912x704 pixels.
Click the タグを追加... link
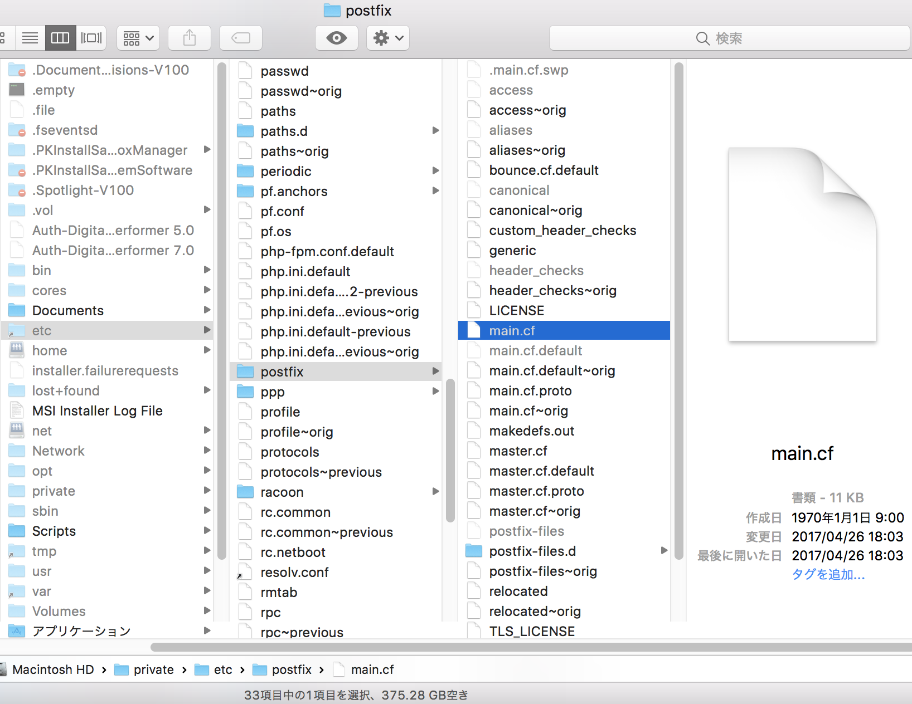pos(828,574)
